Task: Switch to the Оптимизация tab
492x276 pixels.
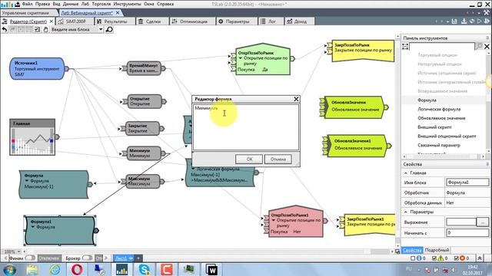Action: coord(194,21)
